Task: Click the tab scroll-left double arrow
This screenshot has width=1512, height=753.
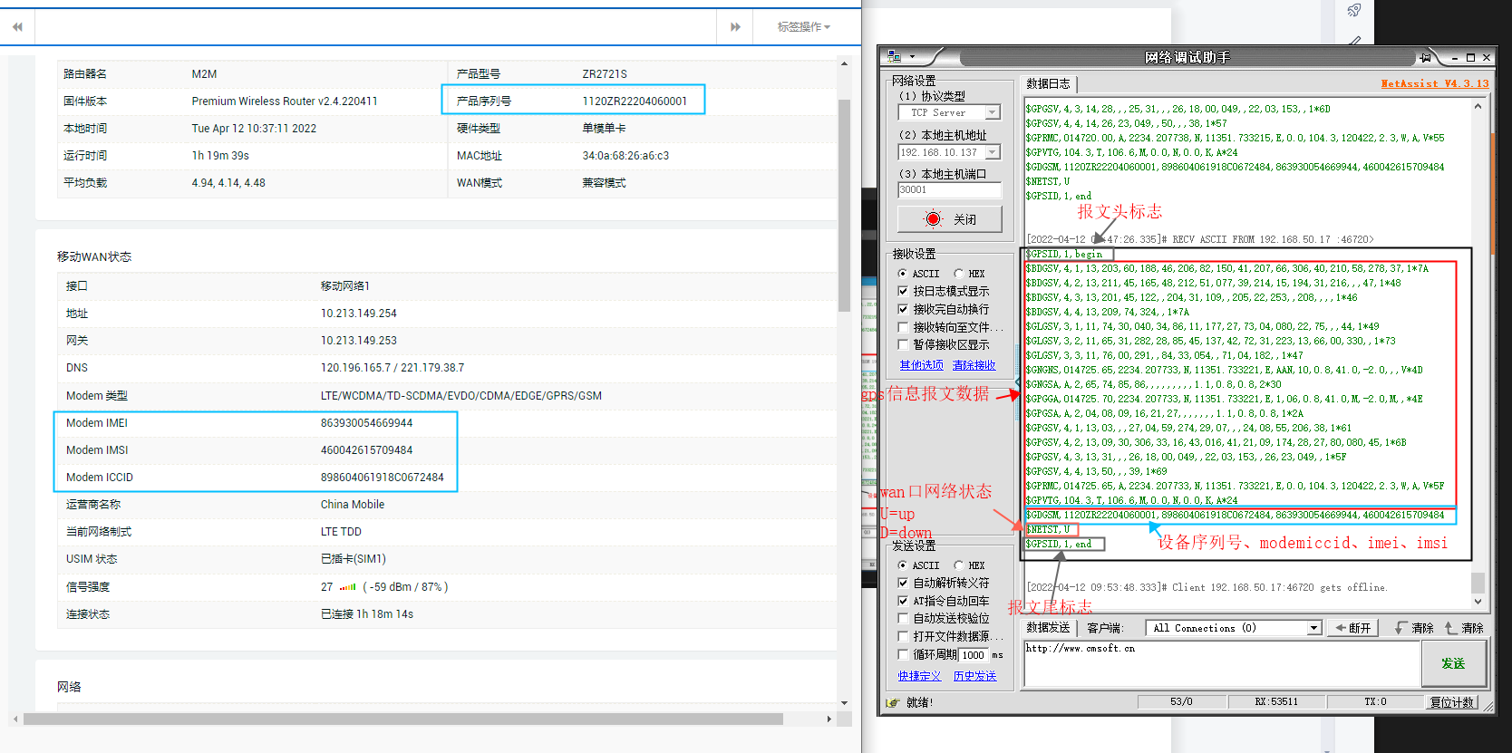Action: [x=17, y=27]
